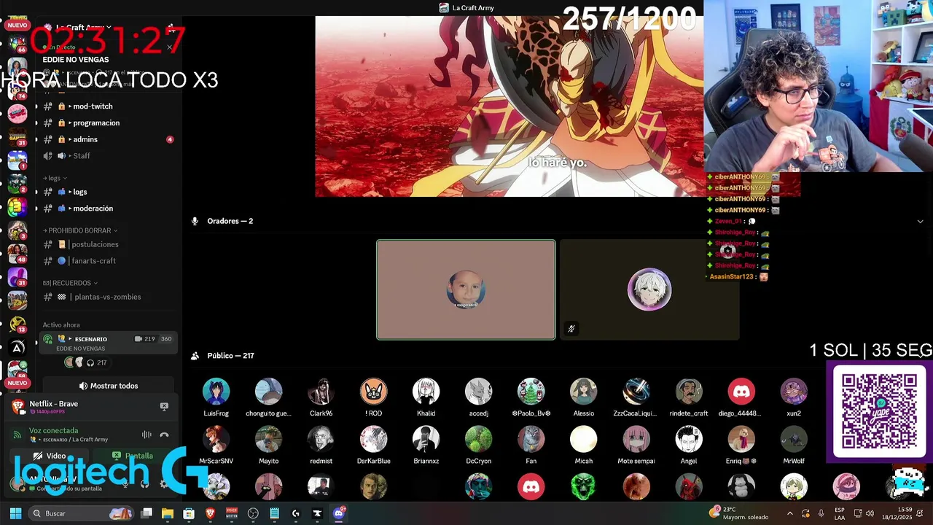Open xun2's audience avatar
This screenshot has height=525, width=933.
click(794, 392)
